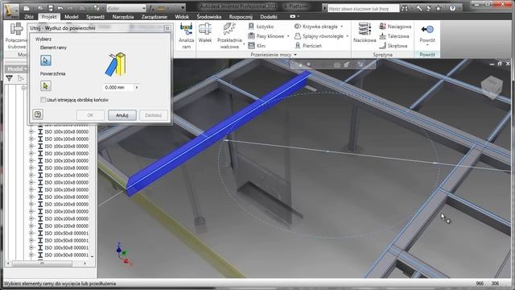Select the Splajny równoległe tool
Screen dimensions: 515x290
point(319,36)
